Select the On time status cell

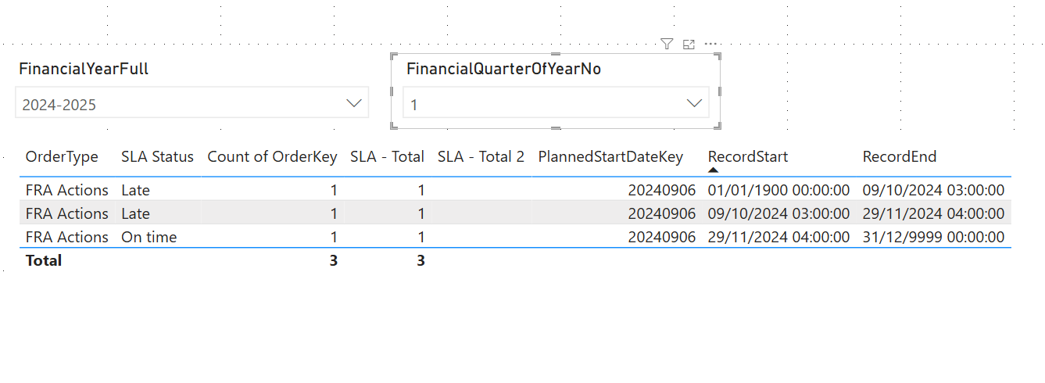[x=149, y=237]
